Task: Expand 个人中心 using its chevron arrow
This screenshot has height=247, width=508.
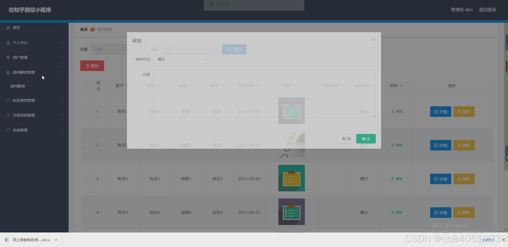Action: [x=62, y=42]
